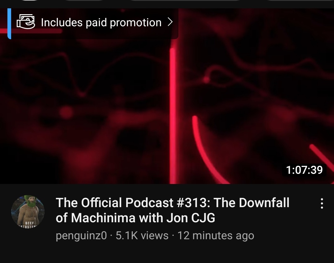The width and height of the screenshot is (334, 263).
Task: Click the 5.1K views count
Action: click(x=142, y=236)
